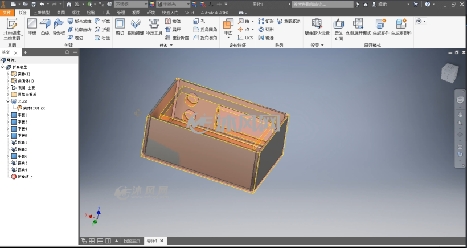Search the model browser with magnifier icon
467x248 pixels.
tap(67, 52)
